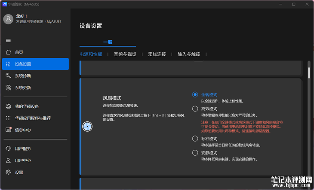This screenshot has height=190, width=314.
Task: Click the red 注意 warning text
Action: click(242, 127)
